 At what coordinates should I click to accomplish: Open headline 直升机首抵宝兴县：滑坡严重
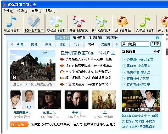point(88,53)
